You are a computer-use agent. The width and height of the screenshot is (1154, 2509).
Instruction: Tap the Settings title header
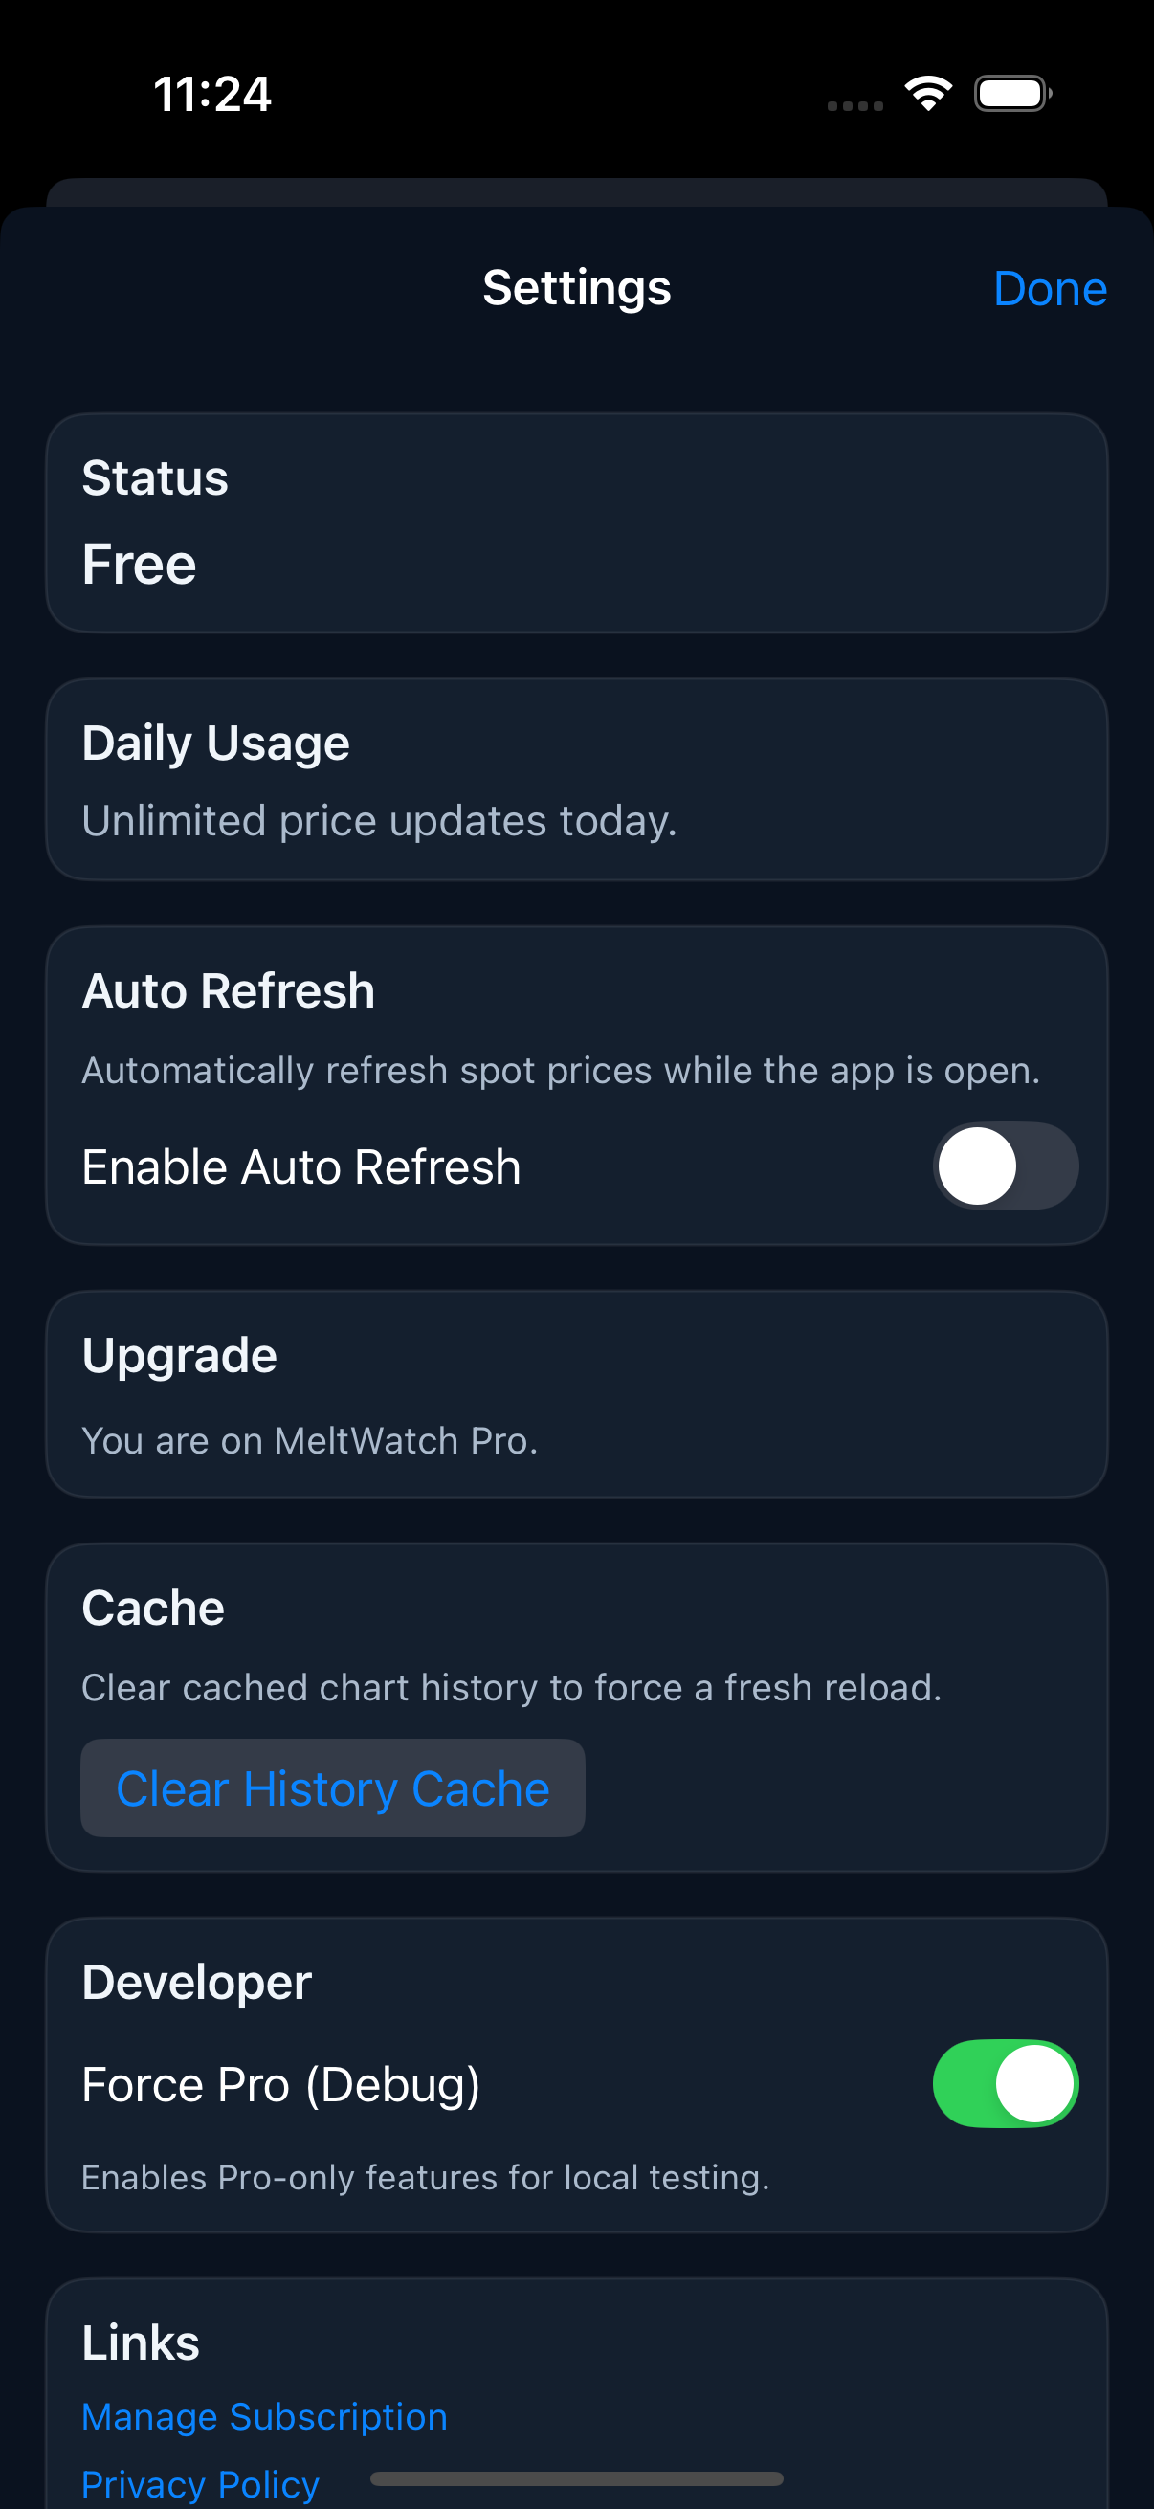(576, 287)
